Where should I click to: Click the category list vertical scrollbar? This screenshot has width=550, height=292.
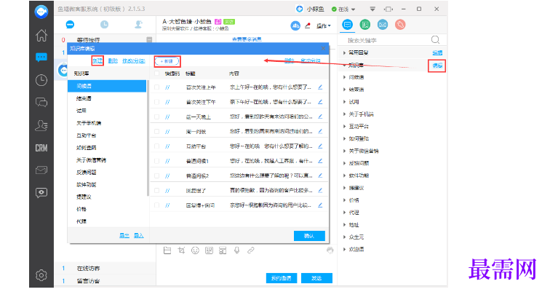pyautogui.click(x=148, y=138)
